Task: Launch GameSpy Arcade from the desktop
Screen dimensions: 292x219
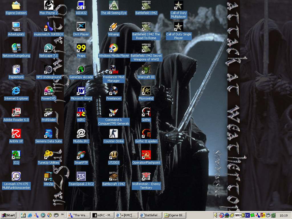Action: 81,70
